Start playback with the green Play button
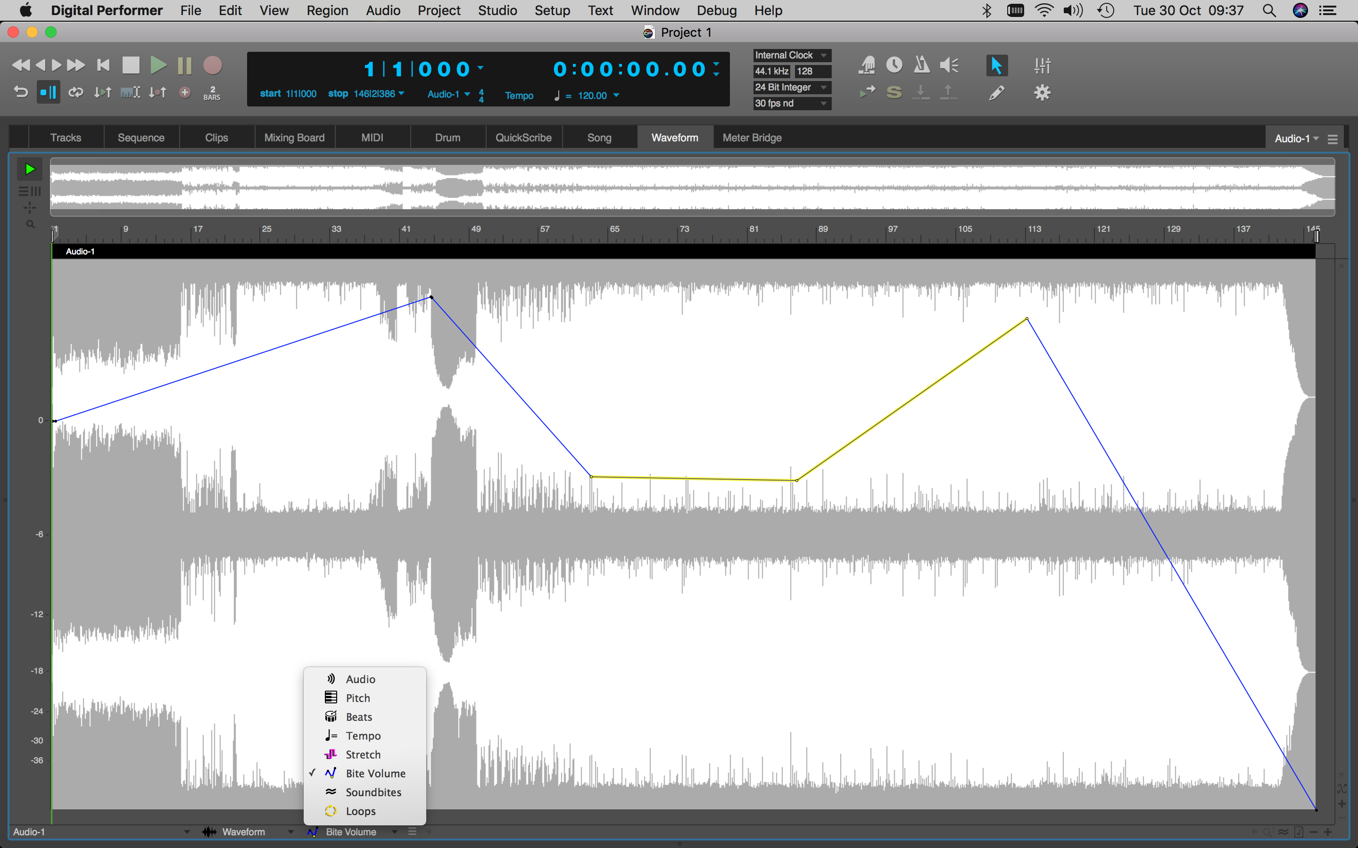This screenshot has height=848, width=1358. 158,65
